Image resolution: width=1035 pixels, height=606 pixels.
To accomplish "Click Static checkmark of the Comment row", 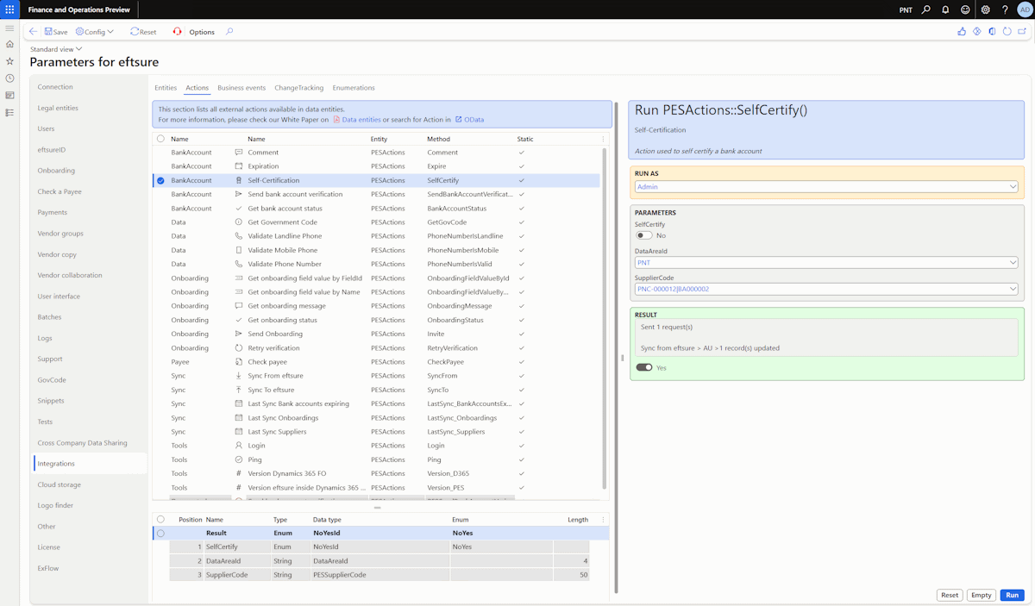I will pos(521,153).
